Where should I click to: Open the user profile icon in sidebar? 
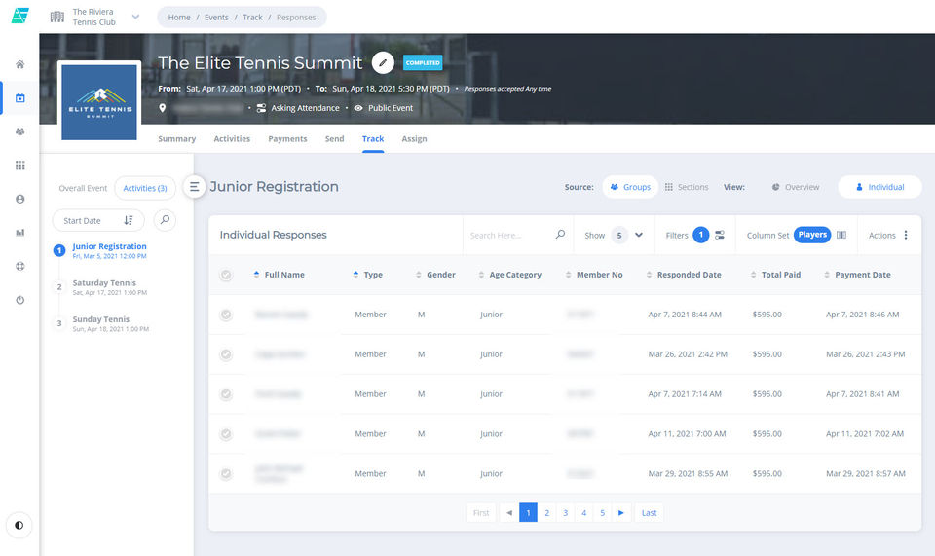pos(20,199)
